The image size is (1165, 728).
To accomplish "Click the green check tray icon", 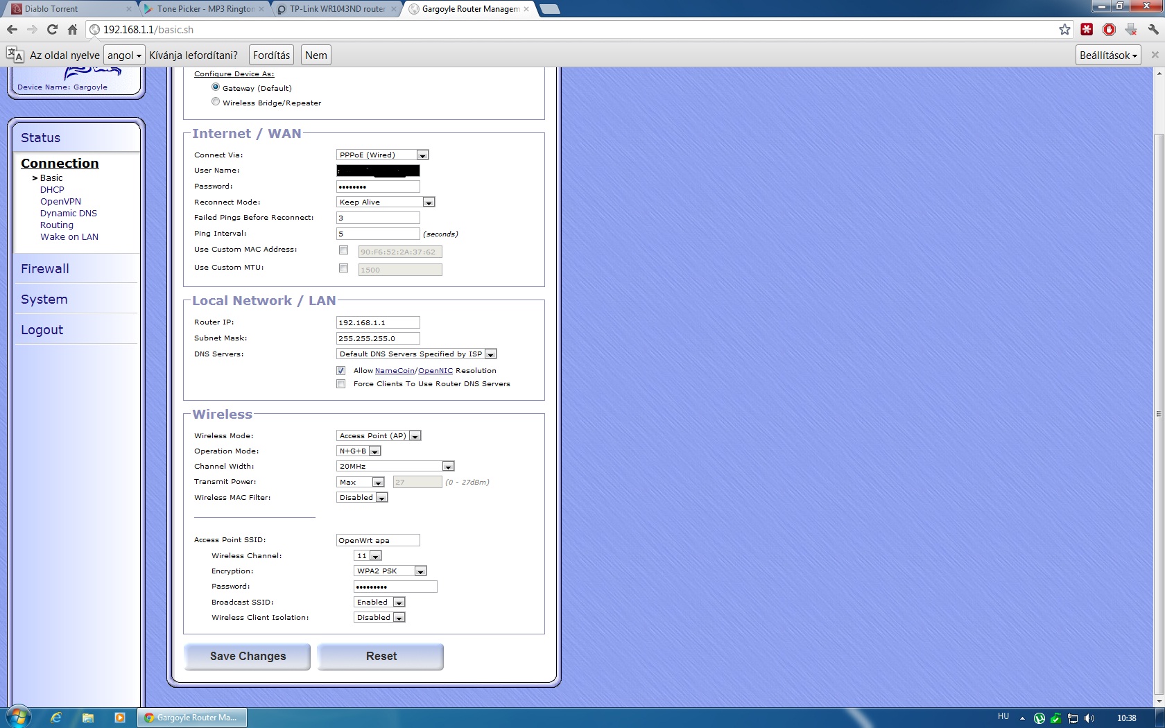I will coord(1055,718).
